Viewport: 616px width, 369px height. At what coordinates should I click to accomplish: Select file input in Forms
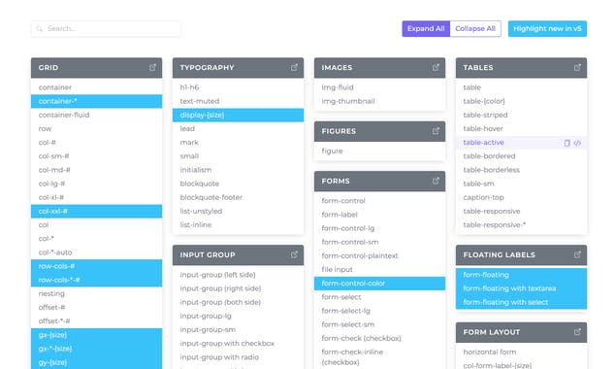[x=380, y=270]
